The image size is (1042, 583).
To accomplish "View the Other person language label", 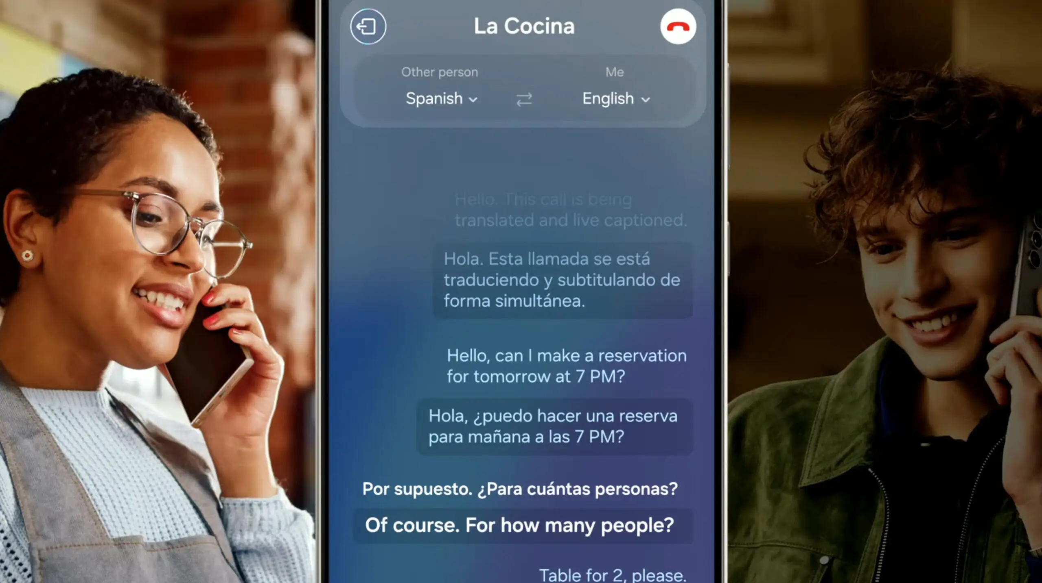I will point(440,72).
